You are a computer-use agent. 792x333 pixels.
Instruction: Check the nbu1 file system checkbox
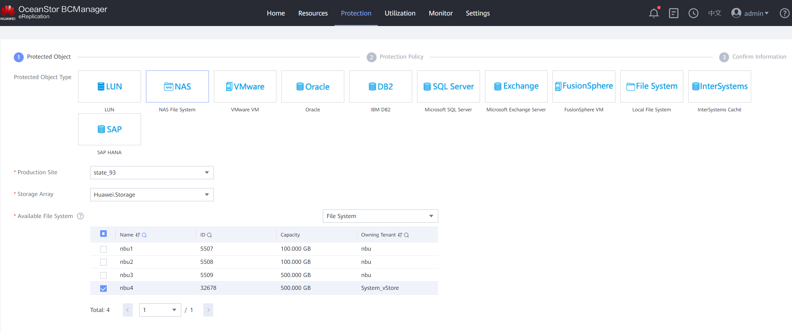(x=103, y=249)
